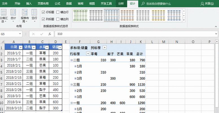Switch to the 开始 tab

pyautogui.click(x=17, y=4)
